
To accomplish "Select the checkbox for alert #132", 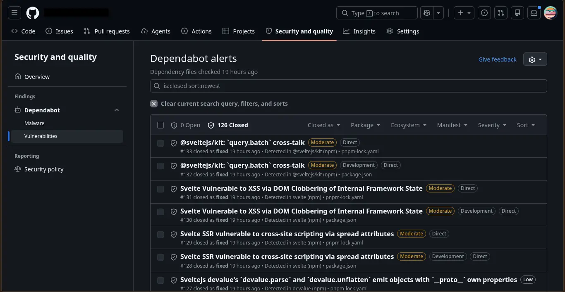I will click(x=160, y=166).
